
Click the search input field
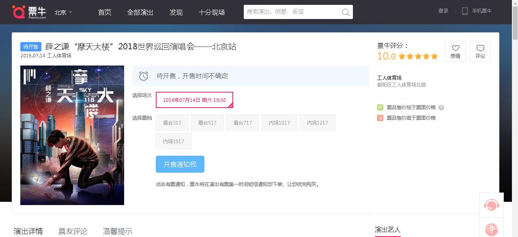click(292, 12)
